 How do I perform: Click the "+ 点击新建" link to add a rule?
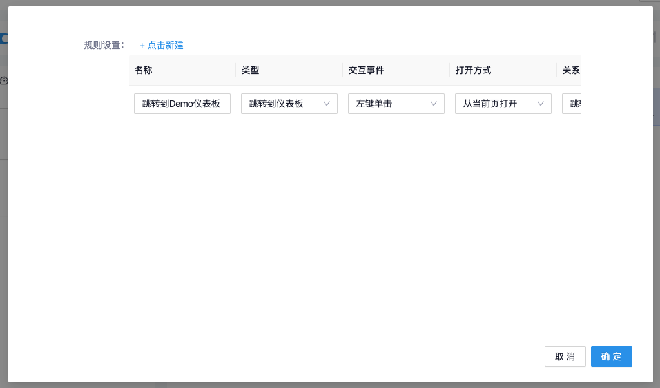162,45
